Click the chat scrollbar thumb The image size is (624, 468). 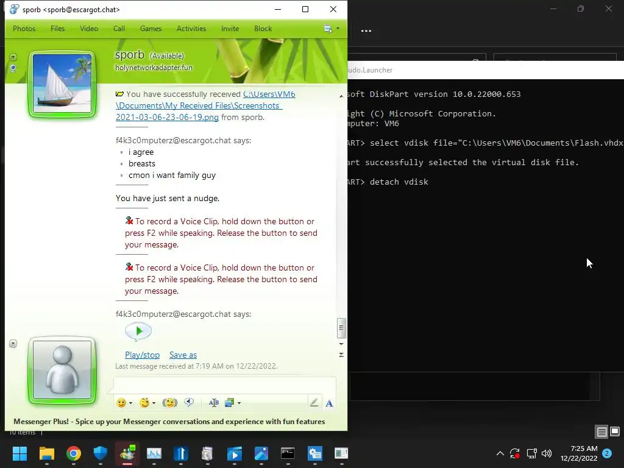point(341,328)
